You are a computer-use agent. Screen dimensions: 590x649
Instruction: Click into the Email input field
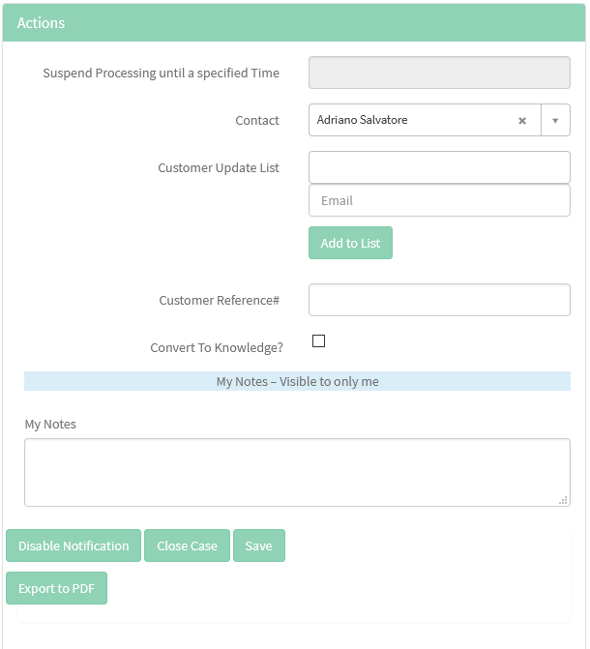coord(439,201)
